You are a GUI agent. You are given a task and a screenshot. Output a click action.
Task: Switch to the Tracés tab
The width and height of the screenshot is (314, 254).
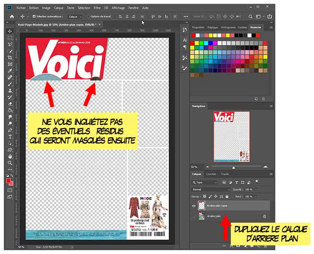(225, 174)
